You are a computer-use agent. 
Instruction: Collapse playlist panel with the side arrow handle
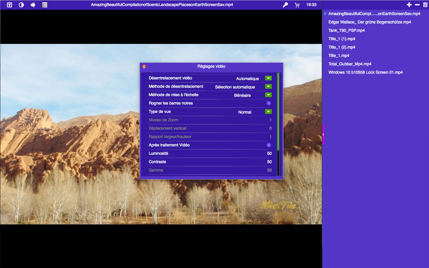click(x=323, y=134)
